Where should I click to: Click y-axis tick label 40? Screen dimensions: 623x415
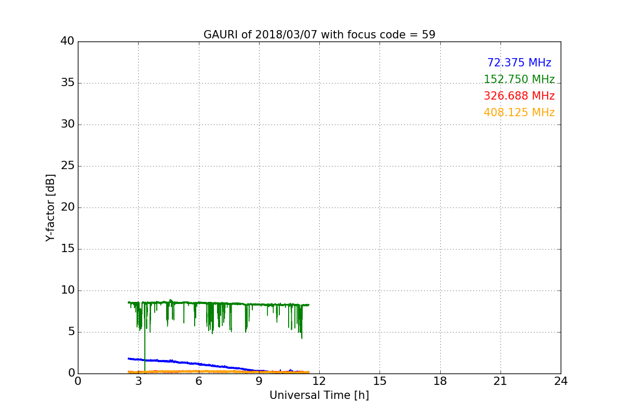tap(67, 41)
